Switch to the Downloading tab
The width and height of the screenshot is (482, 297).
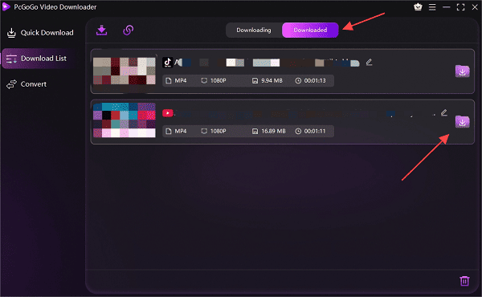254,30
